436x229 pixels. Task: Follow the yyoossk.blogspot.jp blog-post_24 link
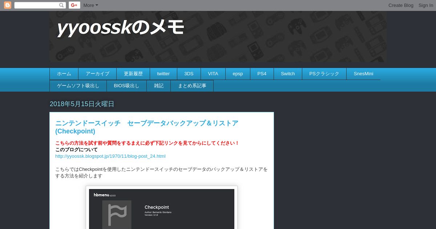(110, 156)
